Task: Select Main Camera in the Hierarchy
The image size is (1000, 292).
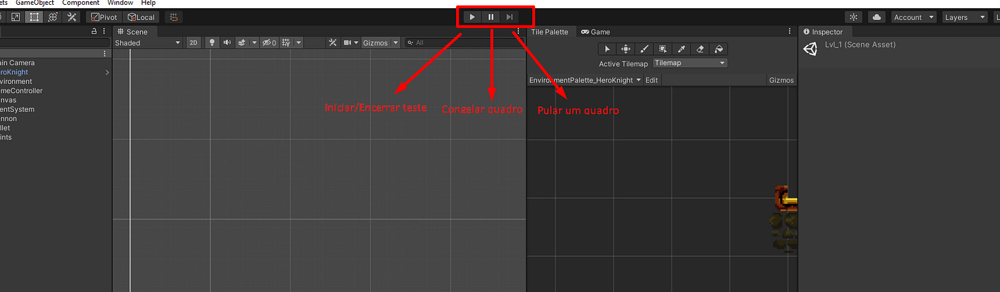Action: (x=17, y=63)
